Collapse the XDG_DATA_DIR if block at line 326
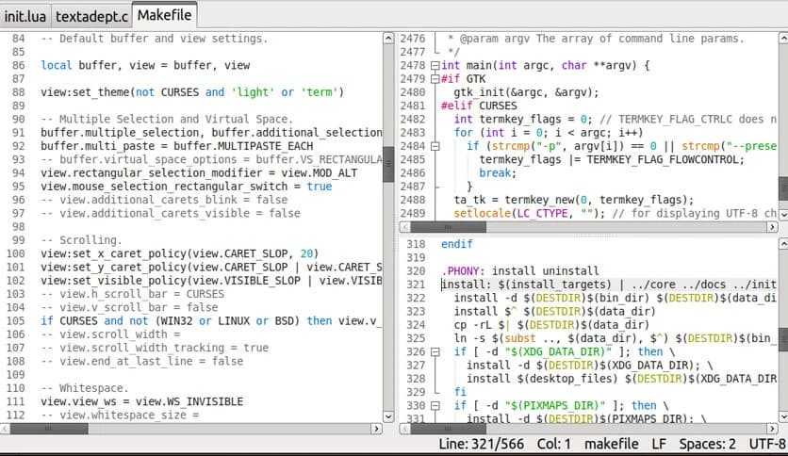The width and height of the screenshot is (788, 456). pos(434,351)
